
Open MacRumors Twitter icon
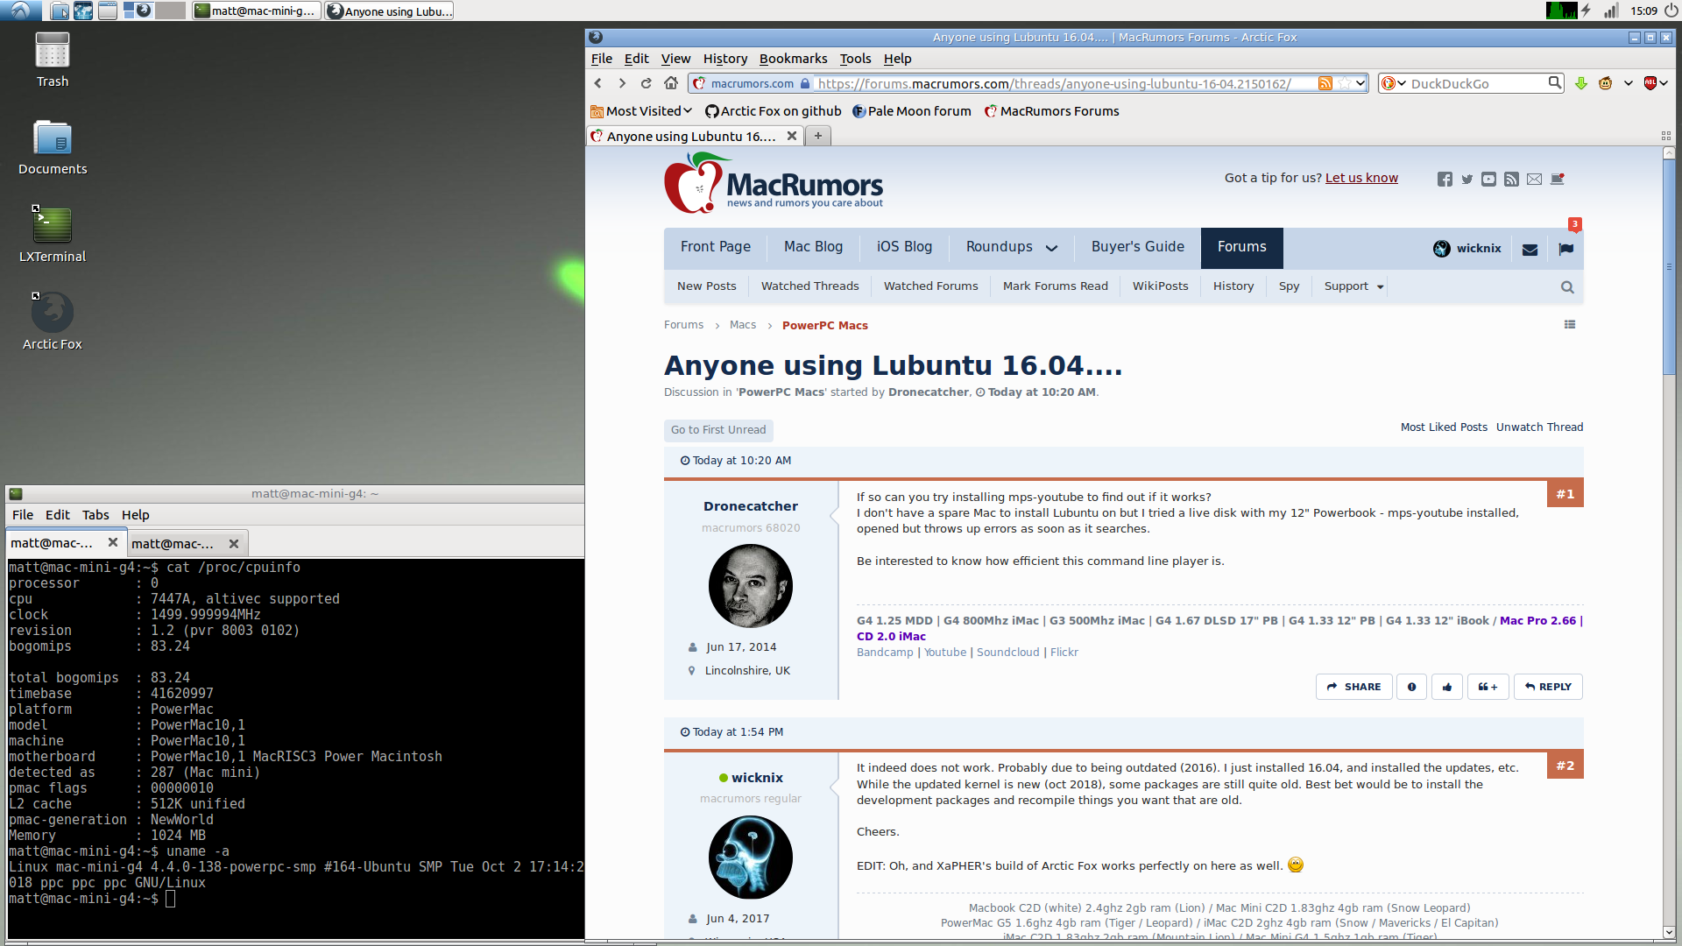(x=1467, y=179)
